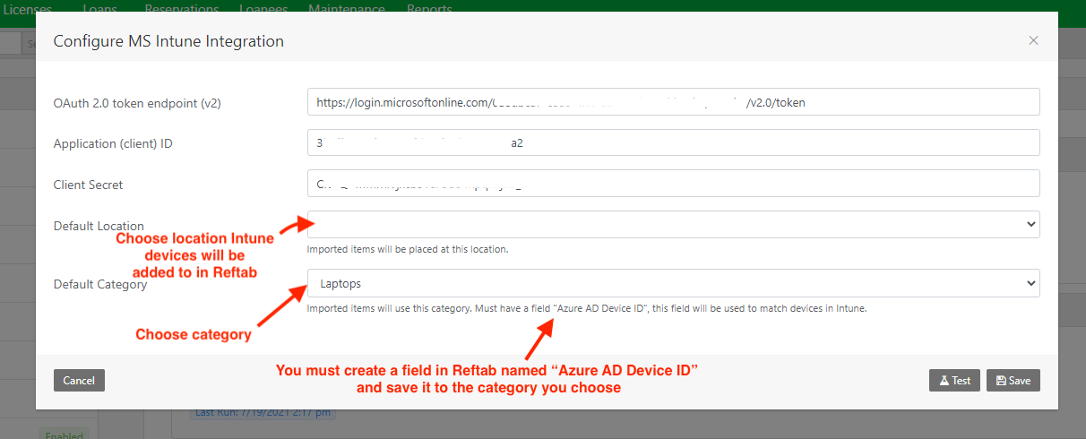Click the OAuth 2.0 token endpoint field
Image resolution: width=1086 pixels, height=439 pixels.
(x=673, y=102)
